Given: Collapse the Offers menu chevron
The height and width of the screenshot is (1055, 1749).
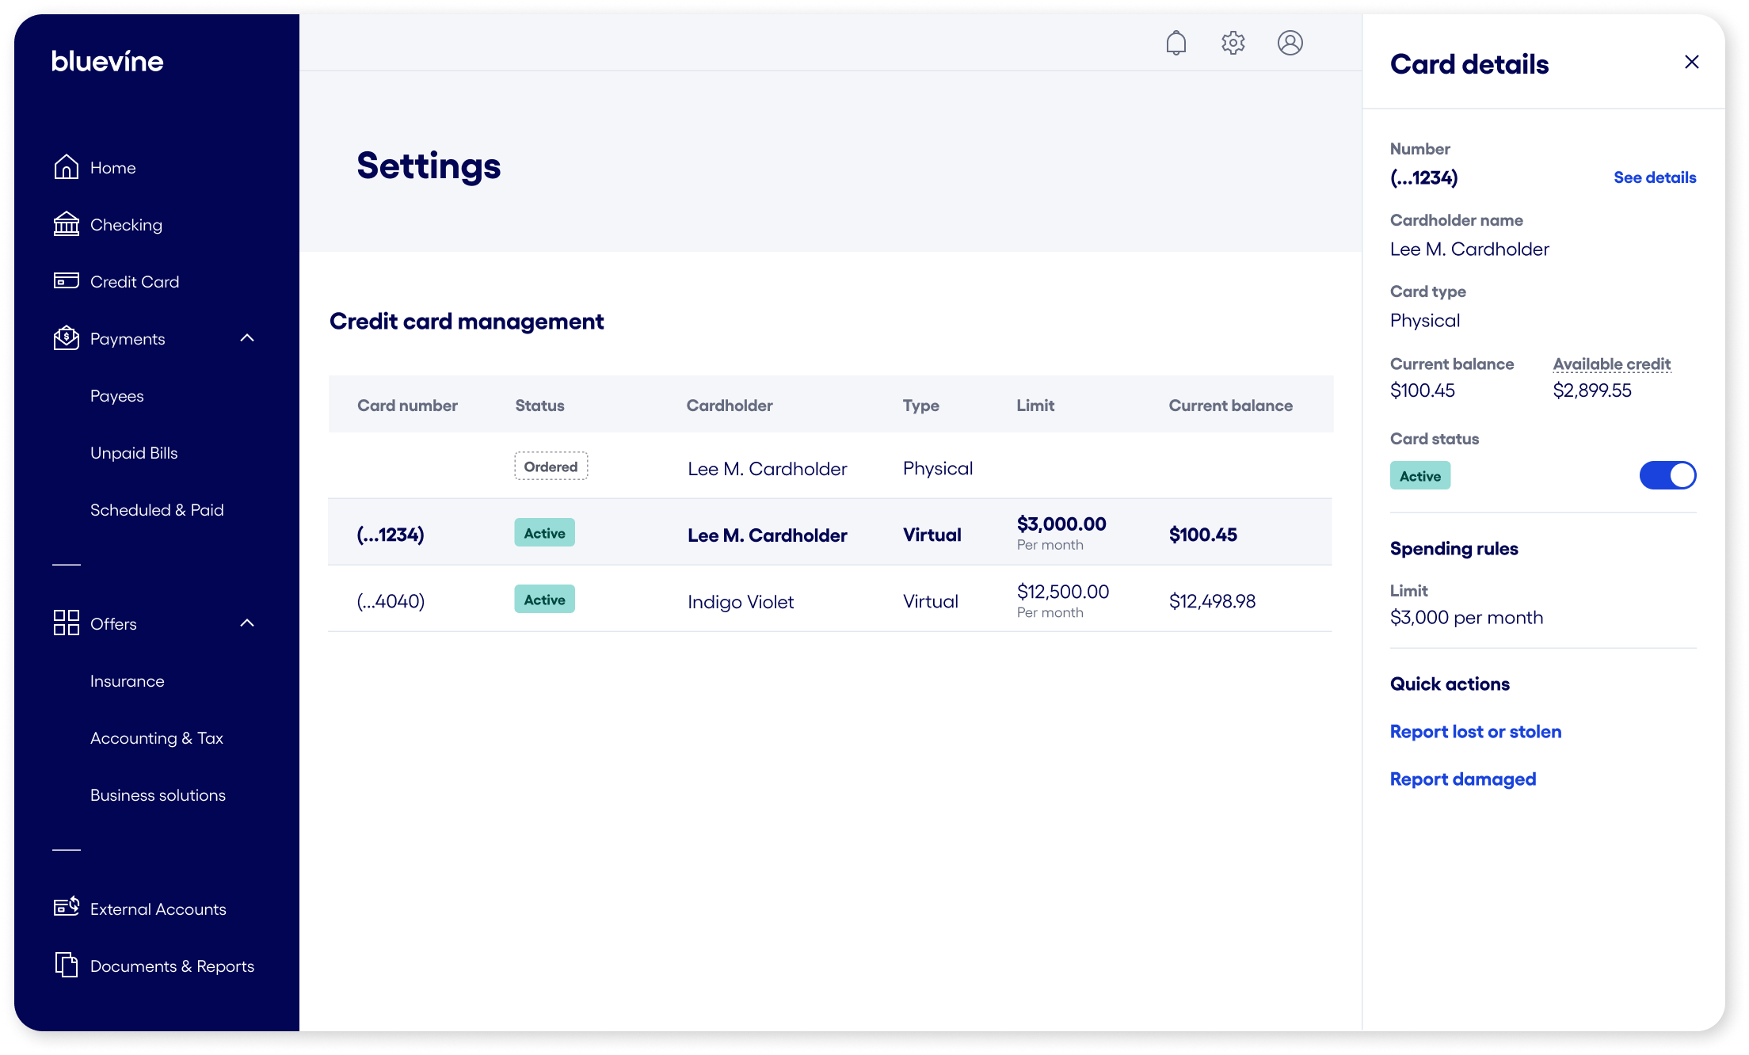Looking at the screenshot, I should [247, 623].
